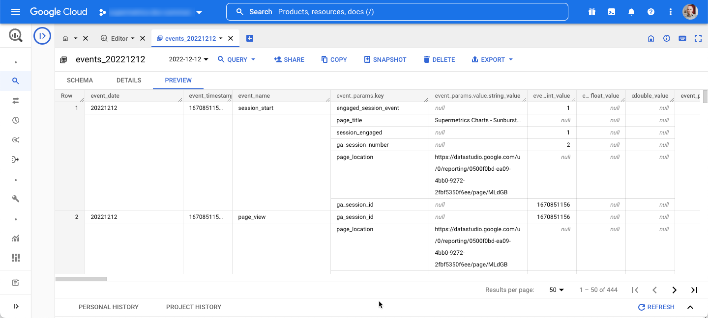Click the horizontal scrollbar under the table

coord(81,279)
